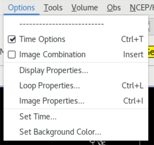Open the Obs menu
Screen dimensions: 154x145
pyautogui.click(x=114, y=8)
